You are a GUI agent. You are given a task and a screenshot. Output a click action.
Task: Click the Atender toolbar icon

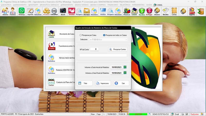pyautogui.click(x=72, y=11)
